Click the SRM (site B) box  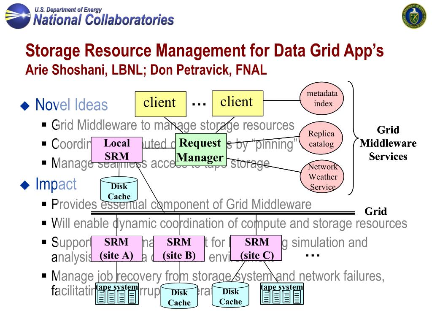point(179,248)
